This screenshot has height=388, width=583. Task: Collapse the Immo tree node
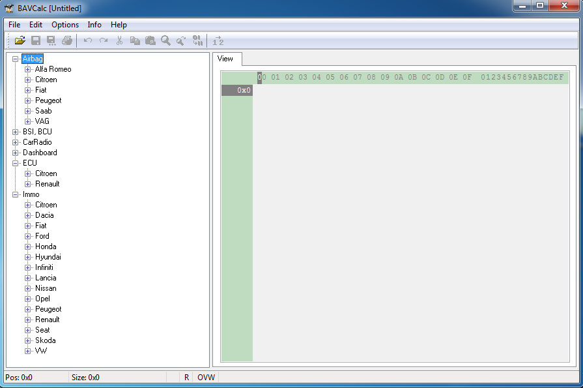point(16,194)
